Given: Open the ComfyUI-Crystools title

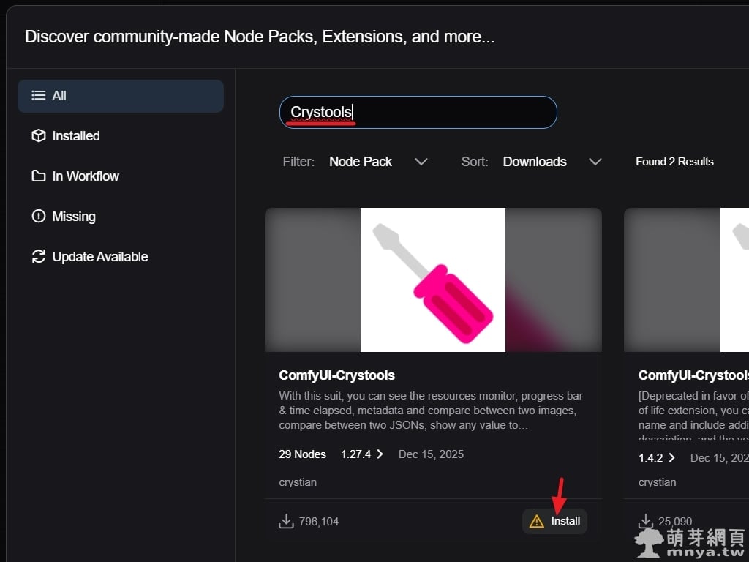Looking at the screenshot, I should [336, 375].
